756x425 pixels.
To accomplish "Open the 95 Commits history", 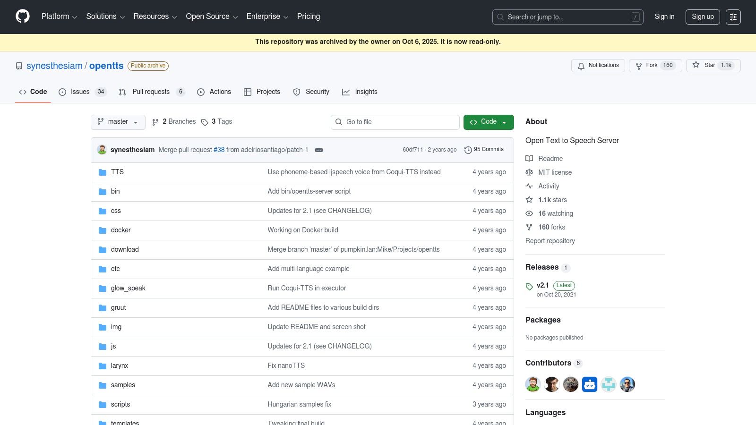I will (x=484, y=150).
